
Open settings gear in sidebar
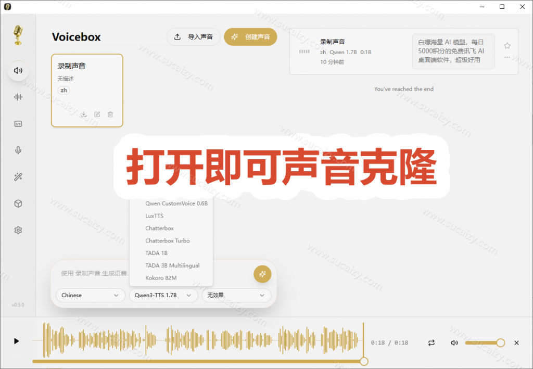[18, 230]
